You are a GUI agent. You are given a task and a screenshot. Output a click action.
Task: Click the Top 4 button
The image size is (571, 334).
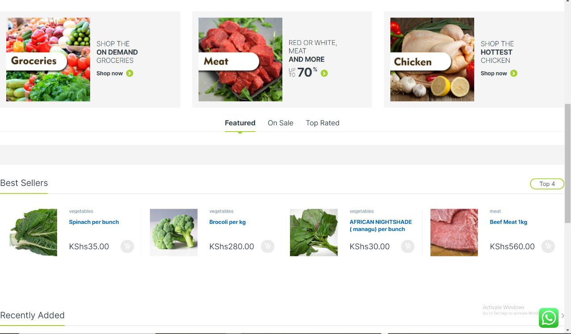tap(547, 184)
